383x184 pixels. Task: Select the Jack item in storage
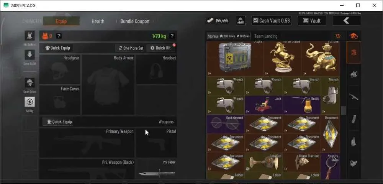264,105
